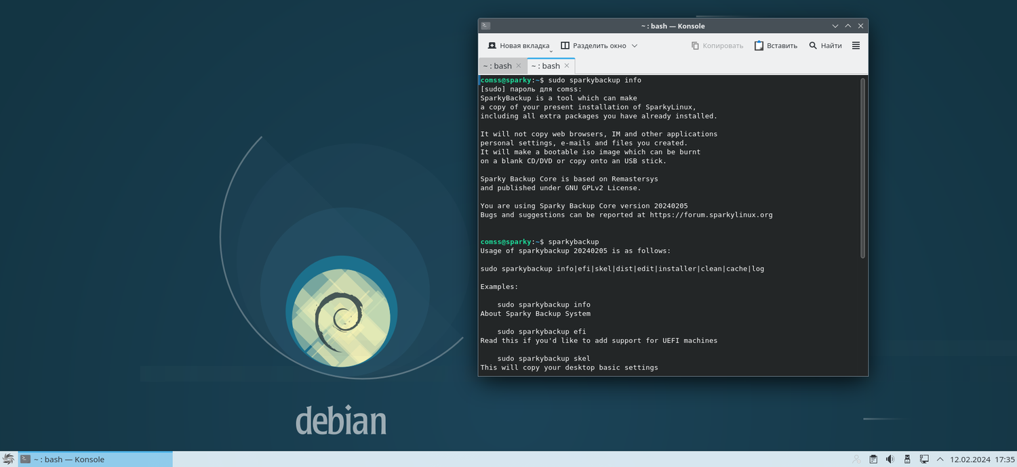The width and height of the screenshot is (1017, 467).
Task: Click the 'About Sparky Backup System' line
Action: pyautogui.click(x=536, y=313)
